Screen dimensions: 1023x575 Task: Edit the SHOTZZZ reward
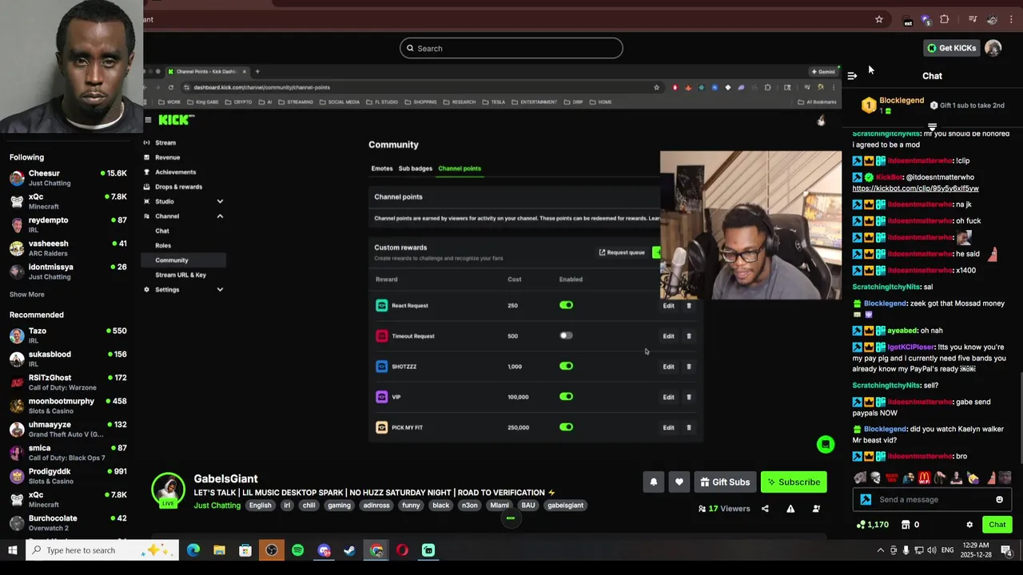pos(668,367)
